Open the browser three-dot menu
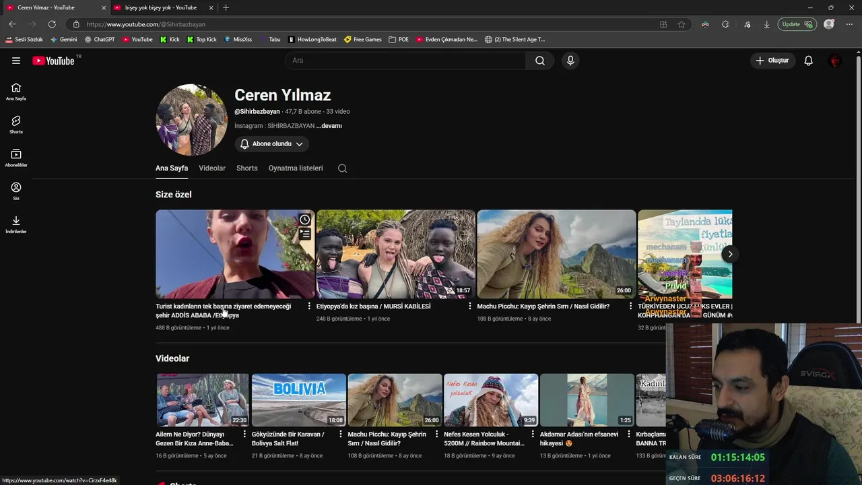This screenshot has height=485, width=862. click(849, 24)
